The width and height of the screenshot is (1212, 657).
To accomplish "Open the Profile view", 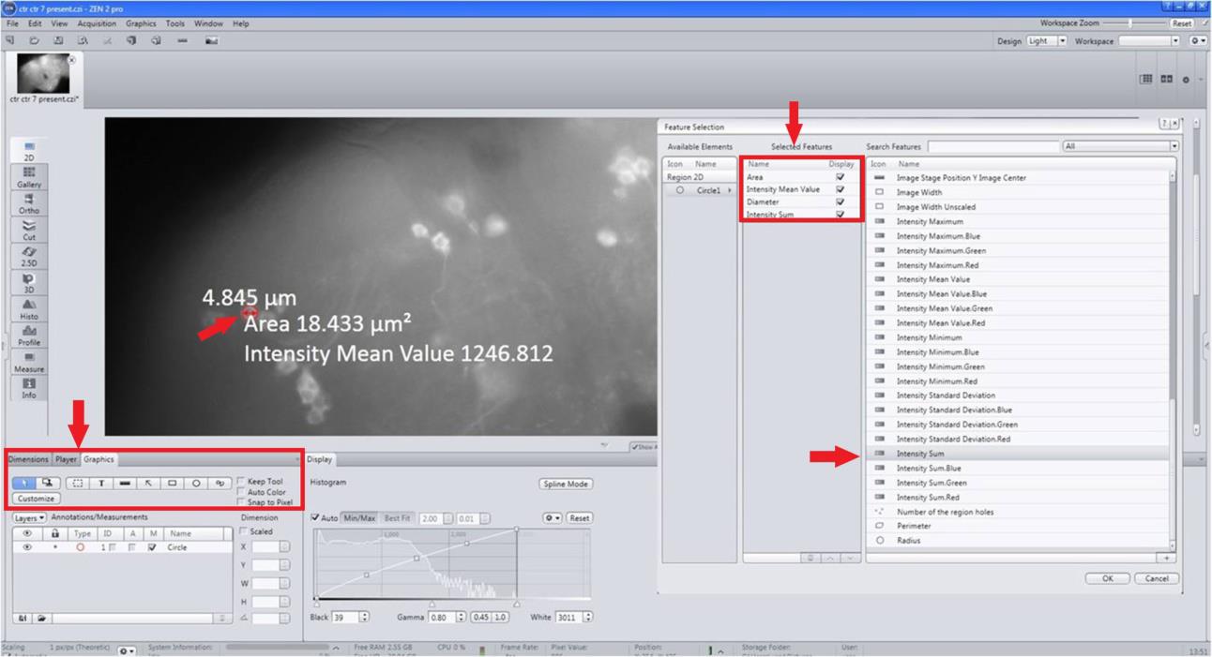I will 29,336.
